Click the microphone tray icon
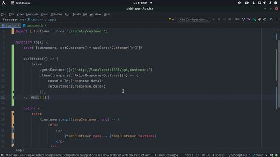Viewport: 280px width, 157px height. (270, 3)
